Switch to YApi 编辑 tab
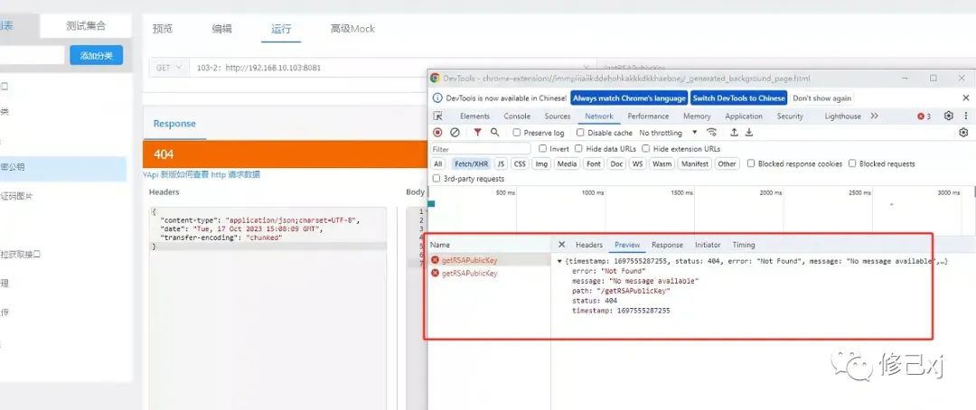 tap(221, 29)
